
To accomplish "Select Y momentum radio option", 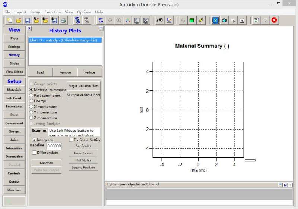I will point(31,112).
